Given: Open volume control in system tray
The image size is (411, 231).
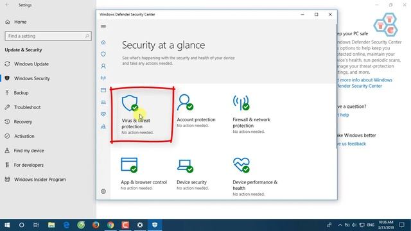Looking at the screenshot, I should coord(354,225).
